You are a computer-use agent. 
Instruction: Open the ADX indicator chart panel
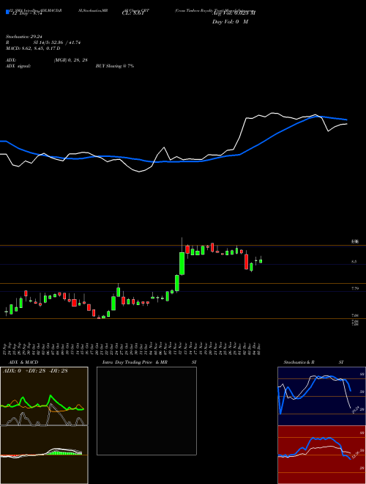point(44,396)
